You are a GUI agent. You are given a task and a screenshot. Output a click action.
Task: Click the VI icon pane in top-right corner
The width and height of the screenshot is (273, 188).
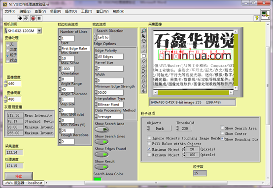tap(265, 15)
